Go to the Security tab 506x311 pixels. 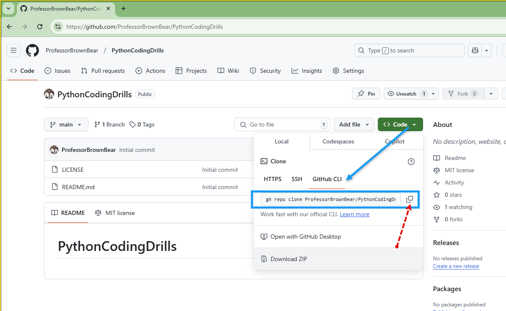[265, 71]
